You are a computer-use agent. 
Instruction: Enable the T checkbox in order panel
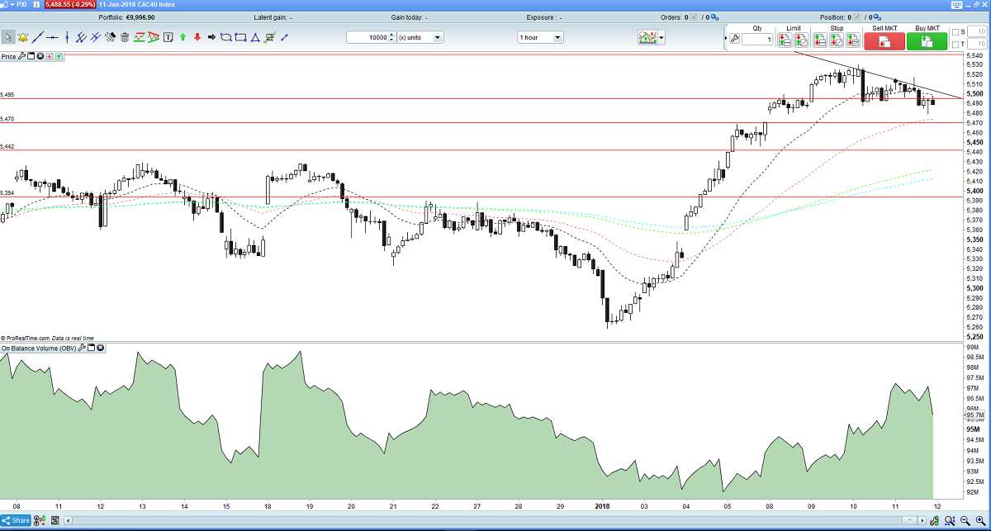pyautogui.click(x=955, y=45)
